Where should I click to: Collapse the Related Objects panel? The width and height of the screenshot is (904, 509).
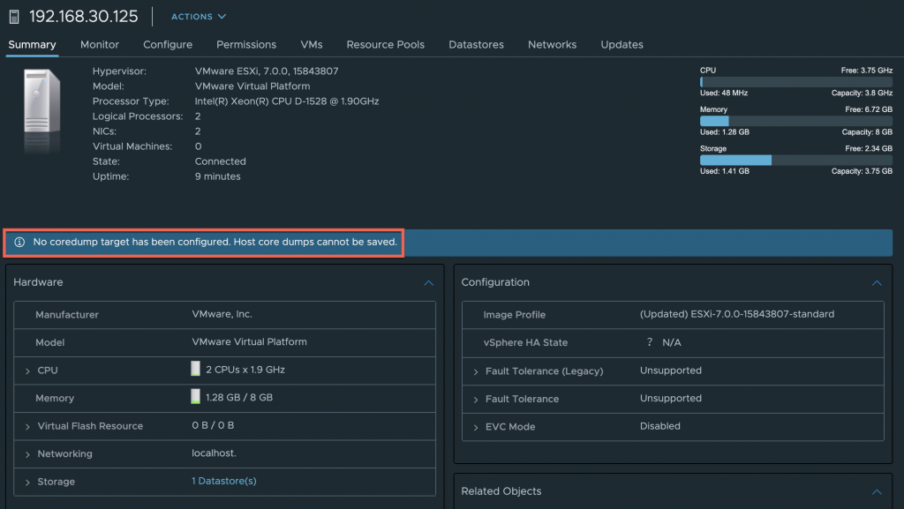point(876,492)
